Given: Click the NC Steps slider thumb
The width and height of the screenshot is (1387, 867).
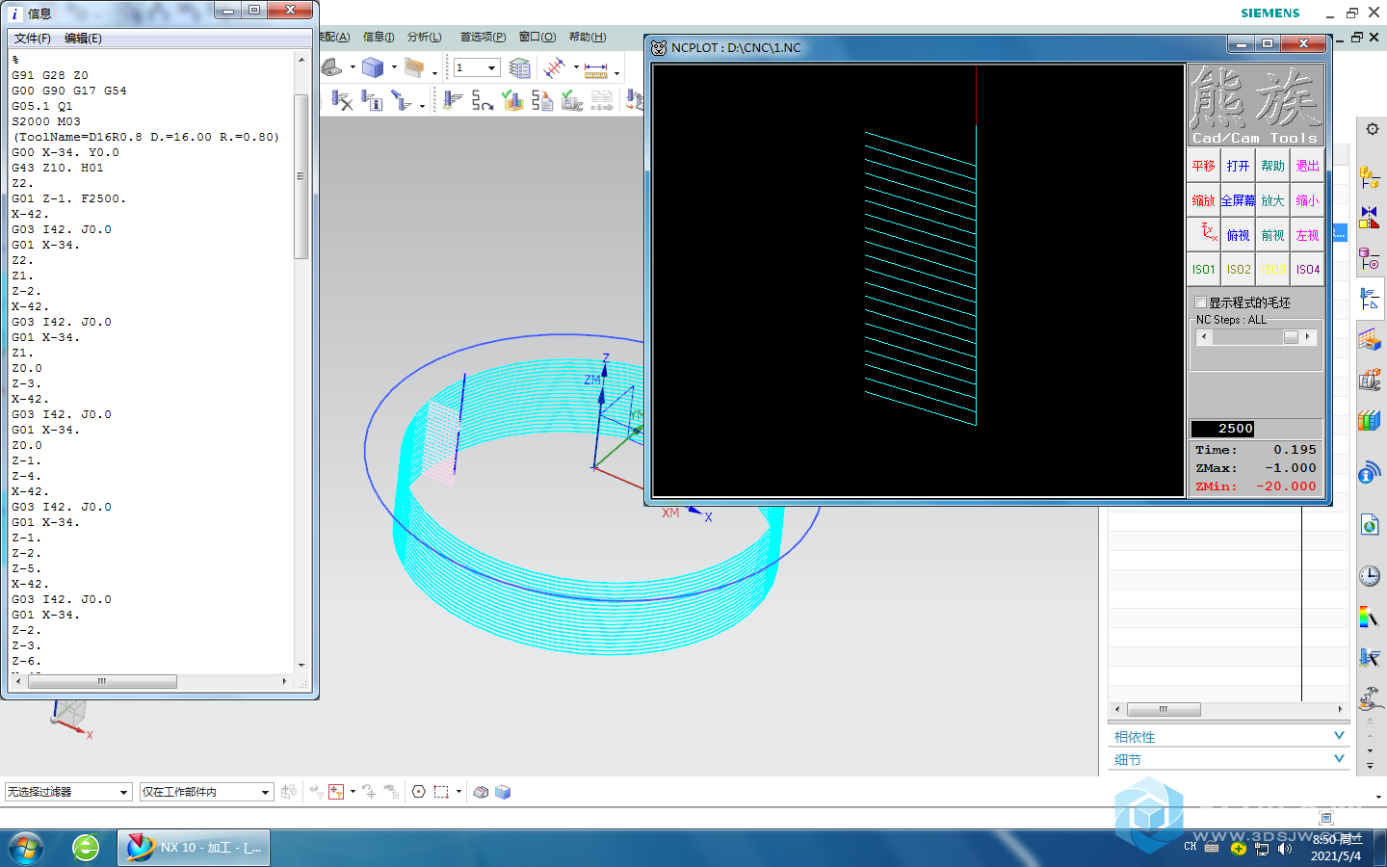Looking at the screenshot, I should point(1291,337).
